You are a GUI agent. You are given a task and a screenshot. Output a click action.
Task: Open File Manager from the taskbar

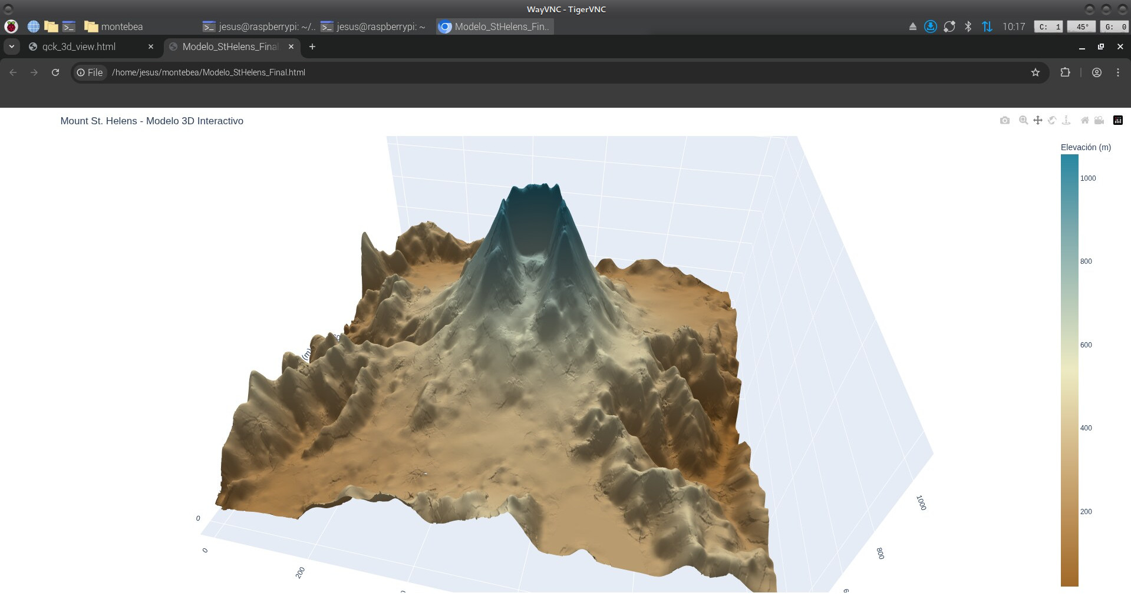pyautogui.click(x=51, y=27)
